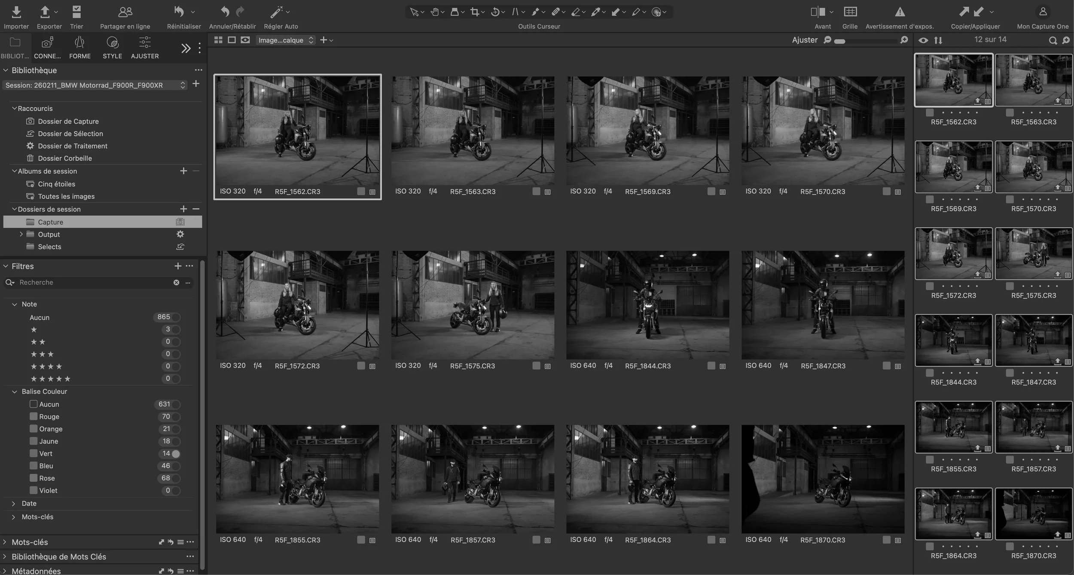The height and width of the screenshot is (575, 1074).
Task: Click the Exposure Warning triangle icon
Action: point(900,12)
